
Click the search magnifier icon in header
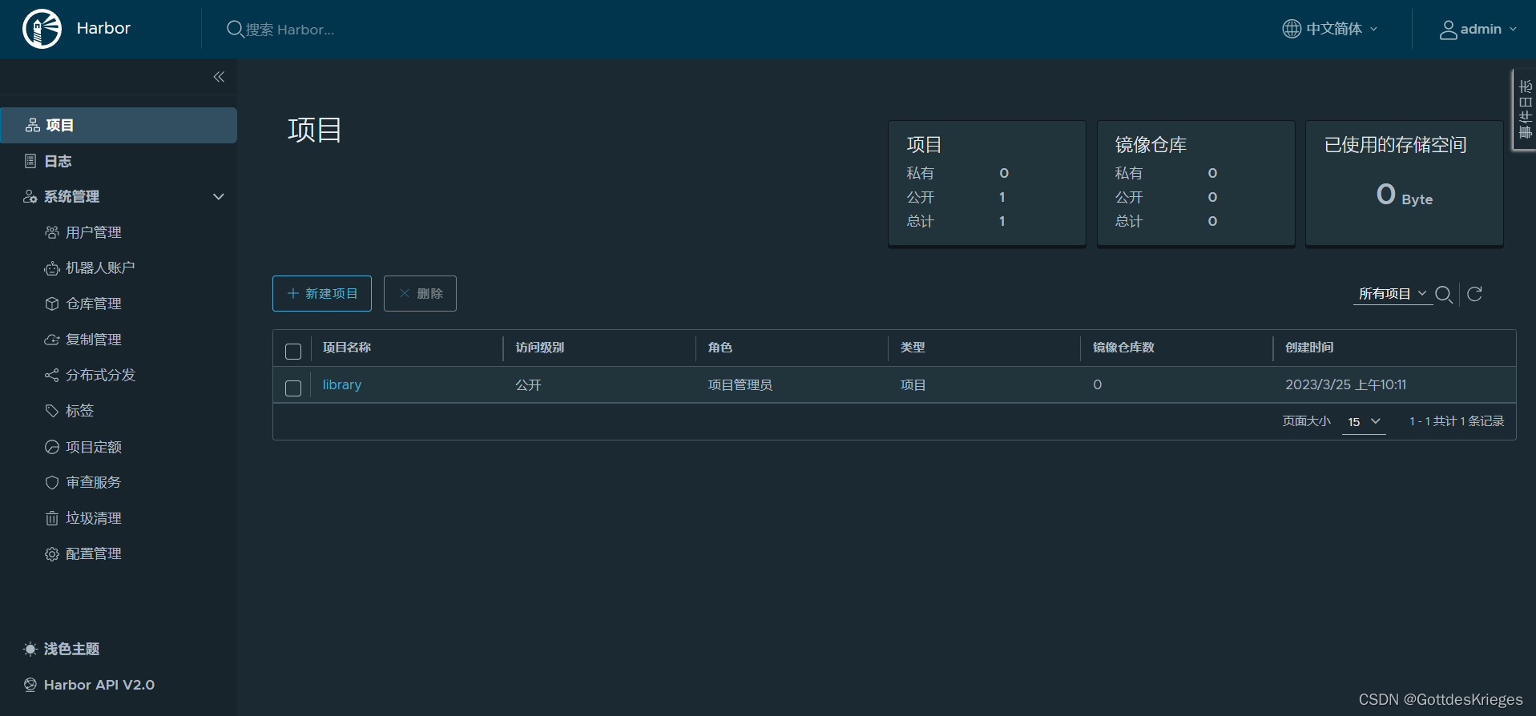click(x=235, y=29)
